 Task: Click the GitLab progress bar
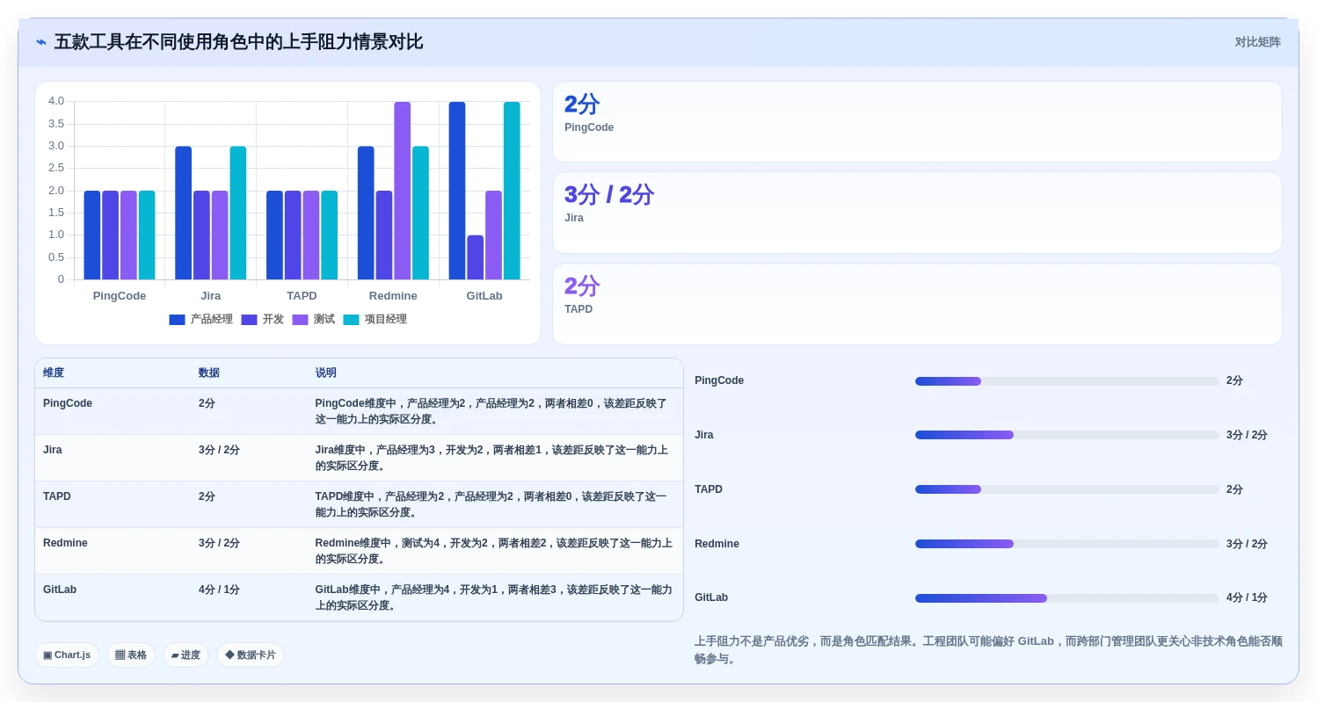[x=1066, y=598]
